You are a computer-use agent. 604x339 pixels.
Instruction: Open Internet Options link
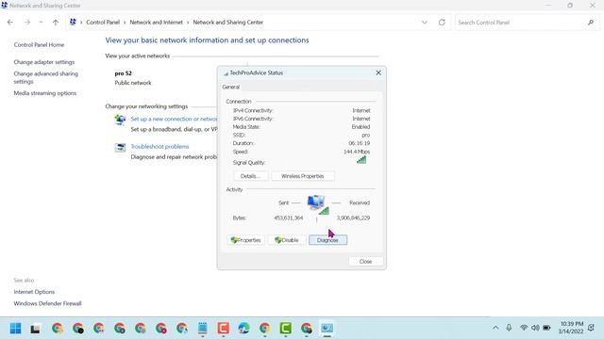coord(34,292)
